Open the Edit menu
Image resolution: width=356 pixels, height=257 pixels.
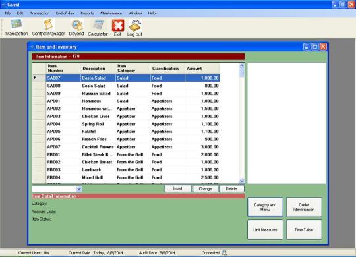click(20, 13)
